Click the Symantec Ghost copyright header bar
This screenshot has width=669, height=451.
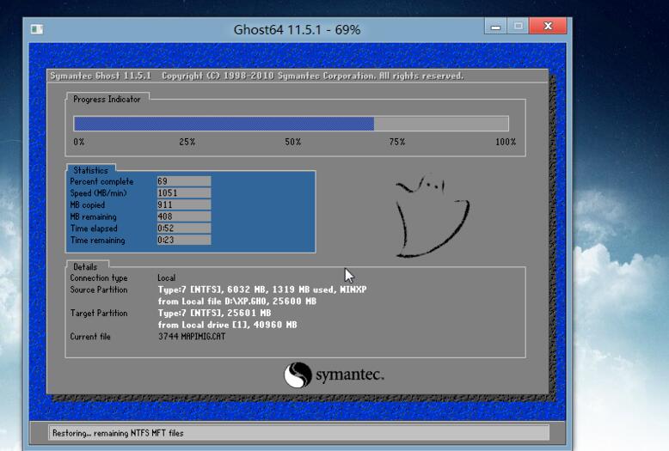(x=297, y=76)
